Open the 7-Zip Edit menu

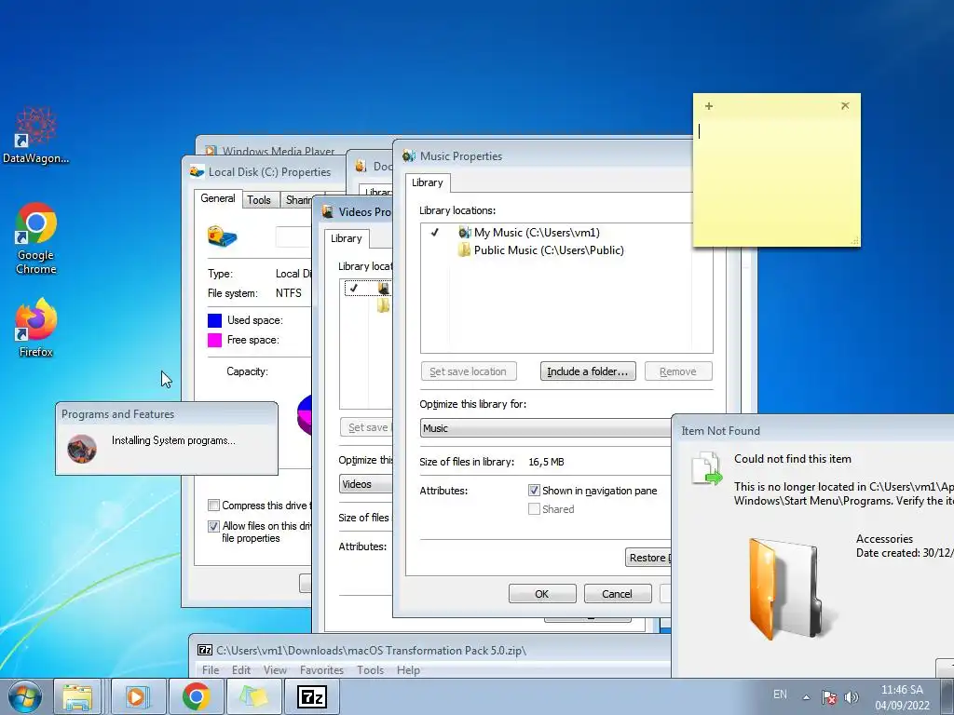[241, 670]
